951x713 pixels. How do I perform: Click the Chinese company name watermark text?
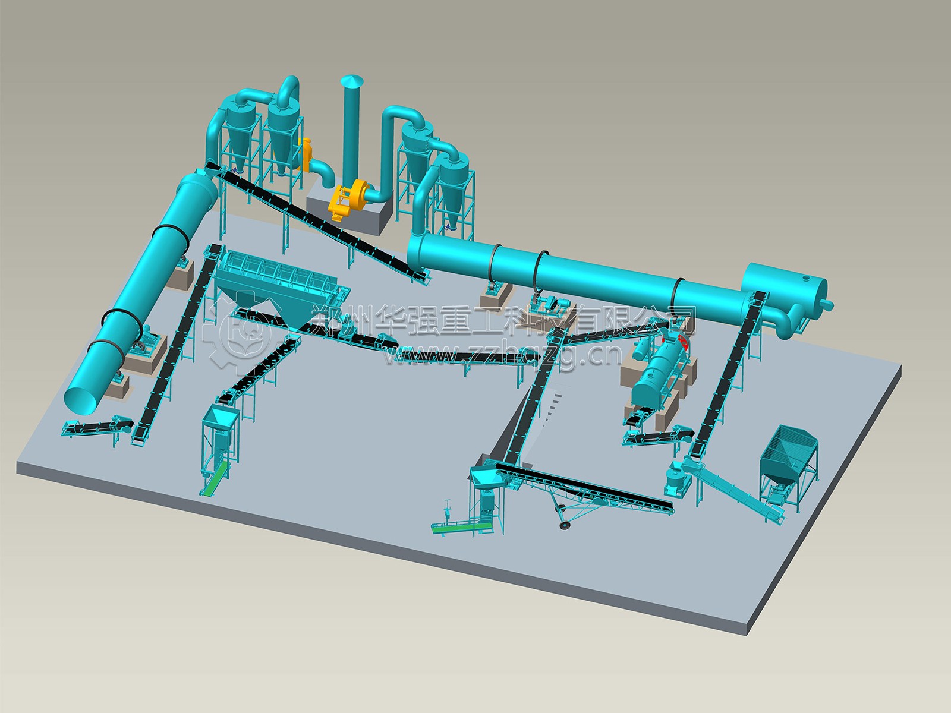[502, 324]
